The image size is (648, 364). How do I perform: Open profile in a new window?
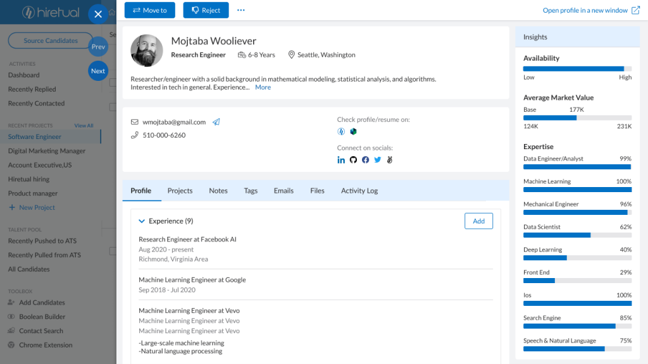point(591,10)
